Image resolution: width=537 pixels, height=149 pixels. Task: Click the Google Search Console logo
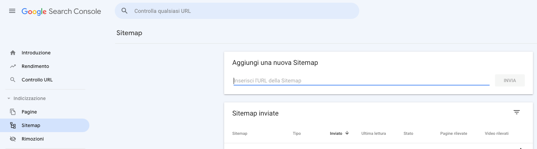pos(61,11)
